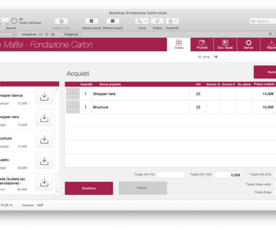Switch to form view in Visualizza
The height and width of the screenshot is (230, 276).
point(40,34)
